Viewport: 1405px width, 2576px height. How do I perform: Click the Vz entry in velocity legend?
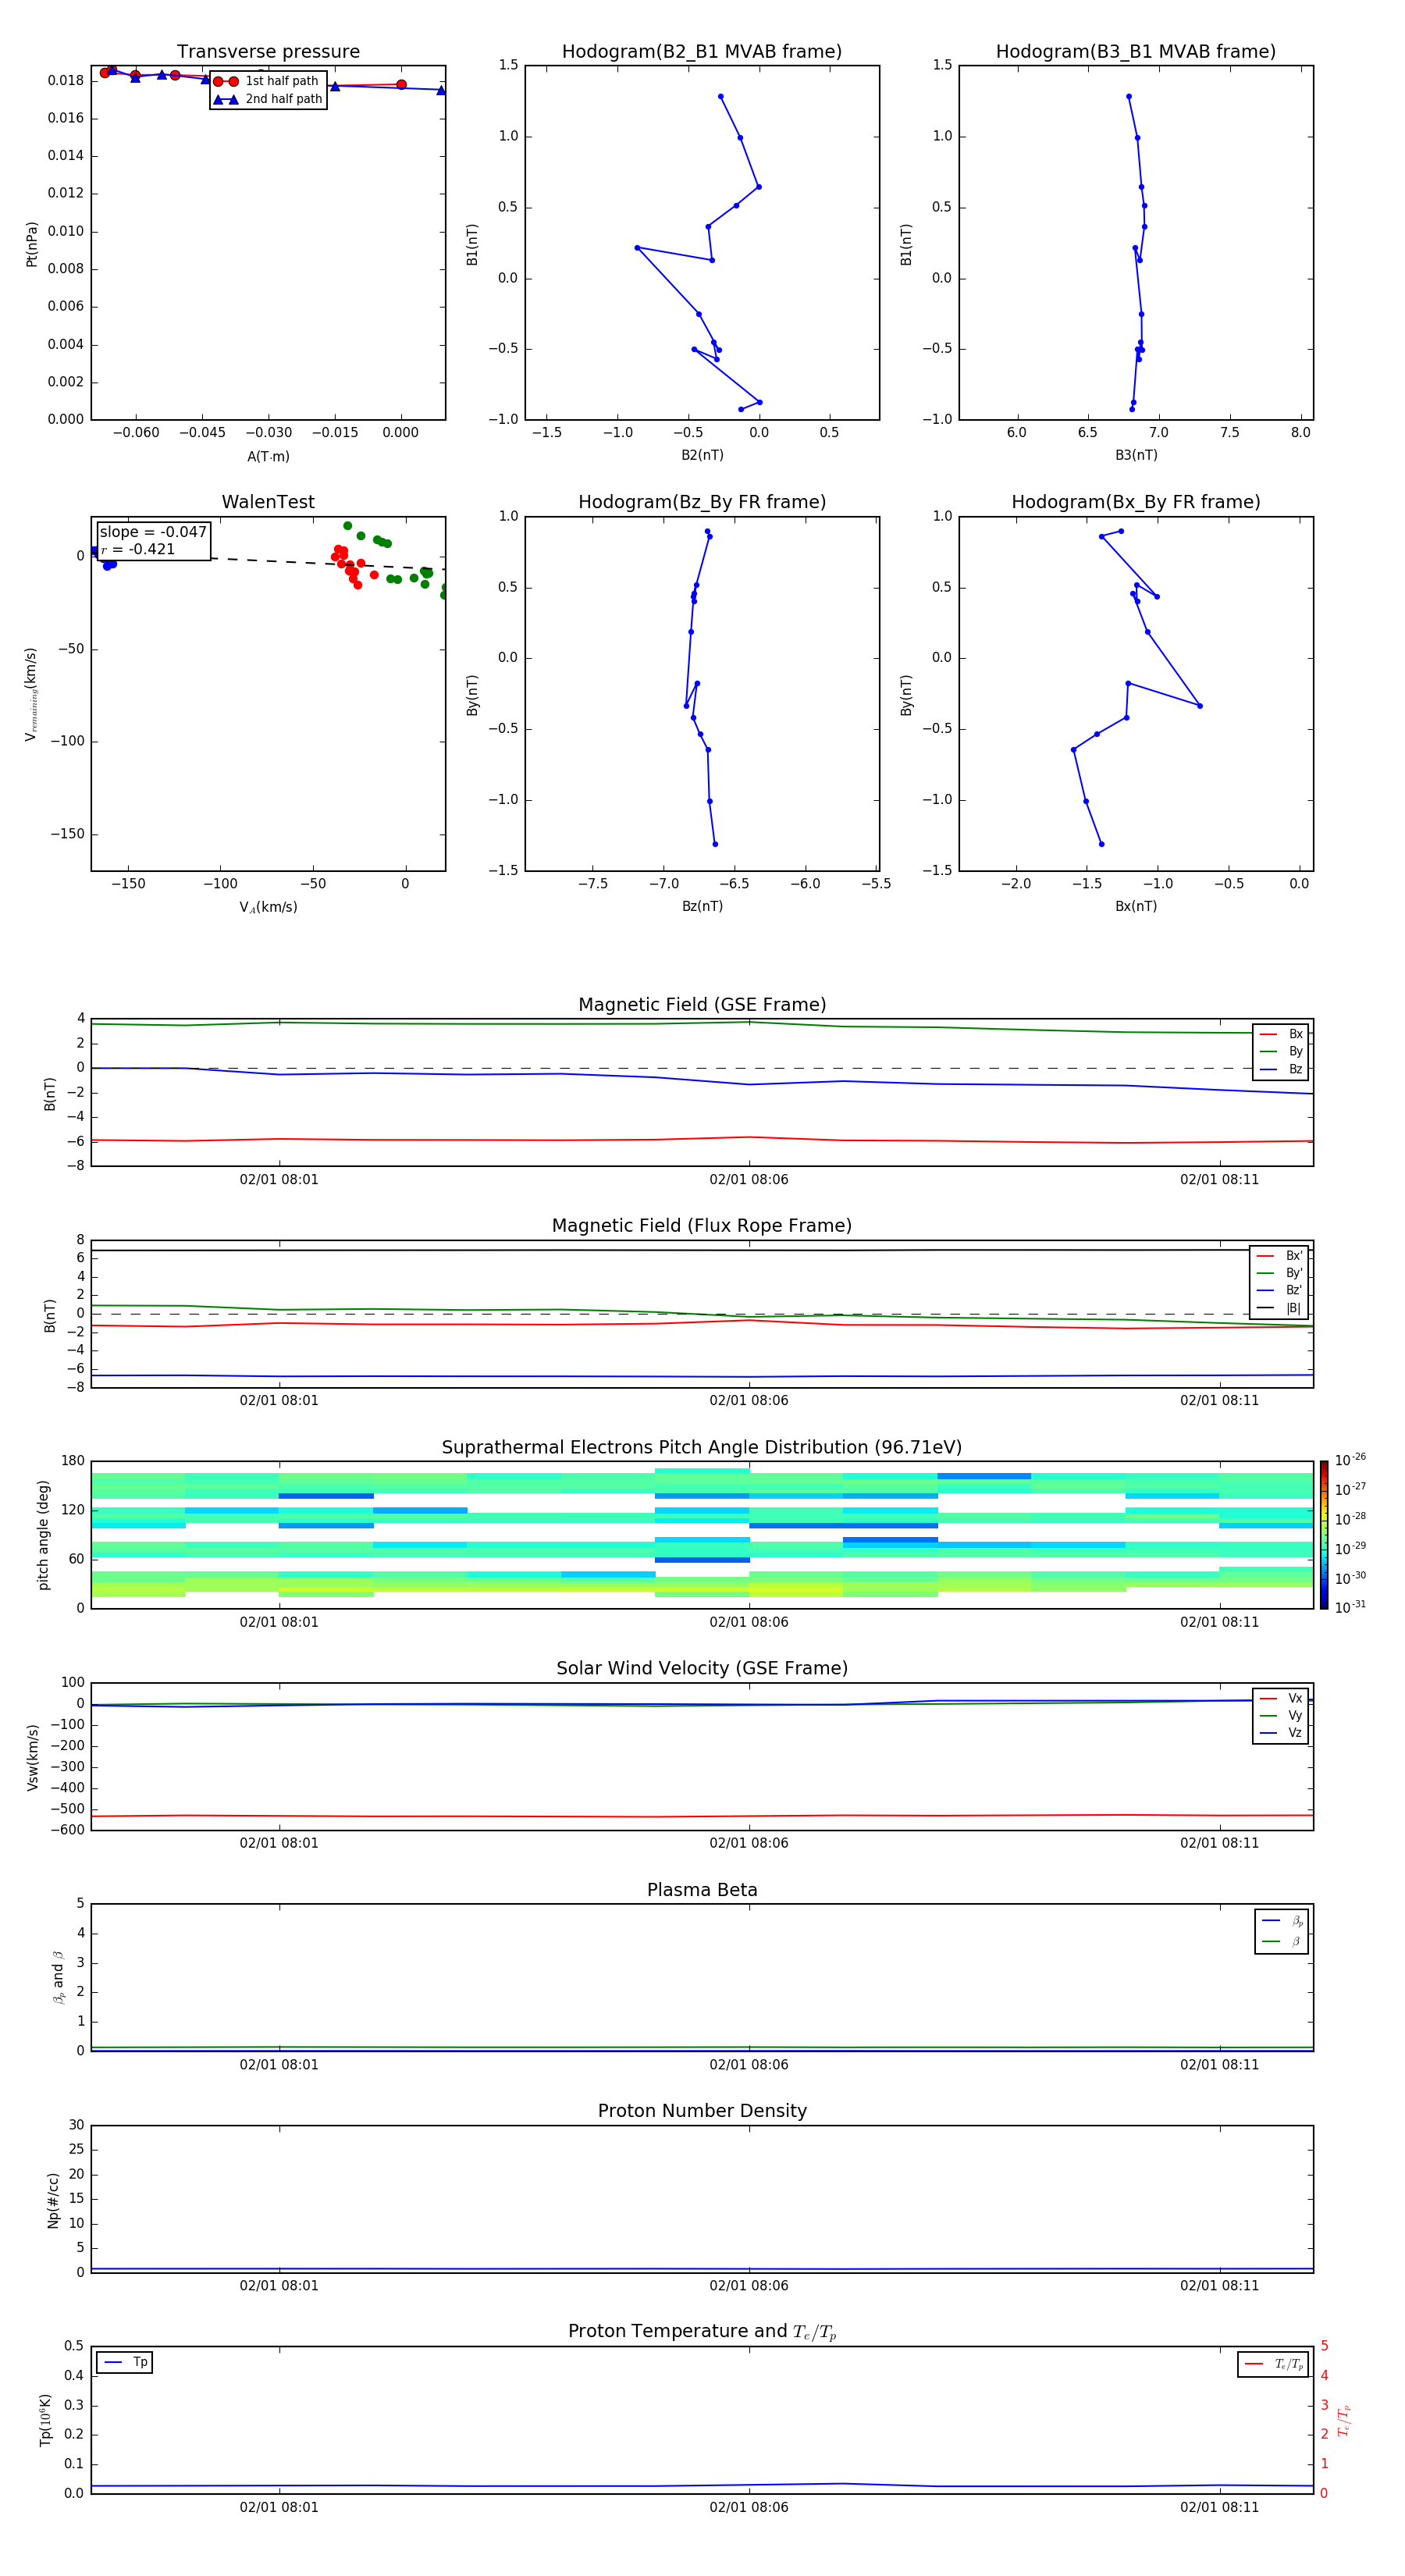click(1281, 1732)
